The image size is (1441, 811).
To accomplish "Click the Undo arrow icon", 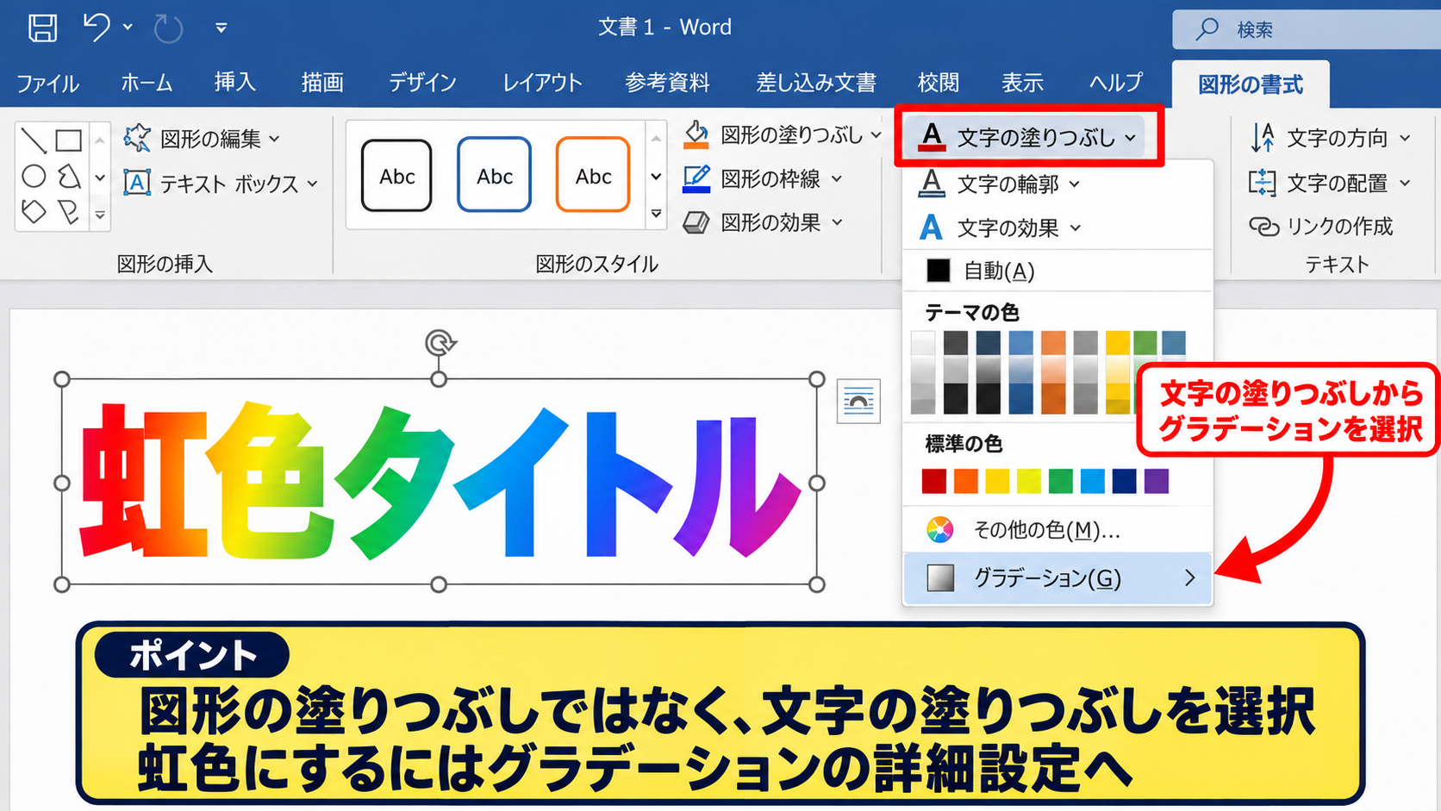I will coord(97,28).
